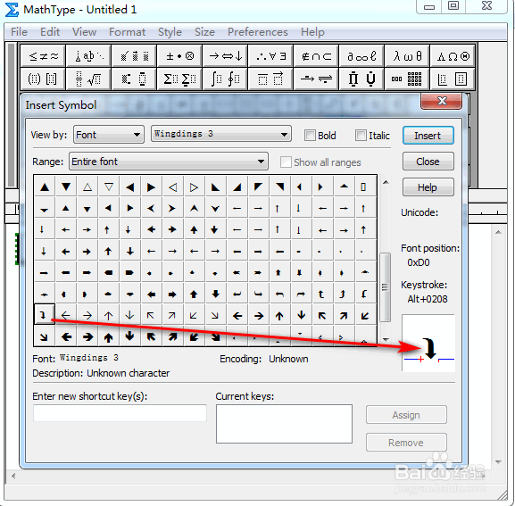Select the bold northwest arrow in bottom row
The width and height of the screenshot is (515, 506).
click(x=152, y=336)
